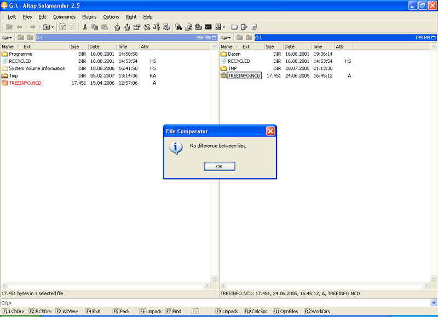
Task: Close the File Comparator dialog
Action: pos(270,131)
